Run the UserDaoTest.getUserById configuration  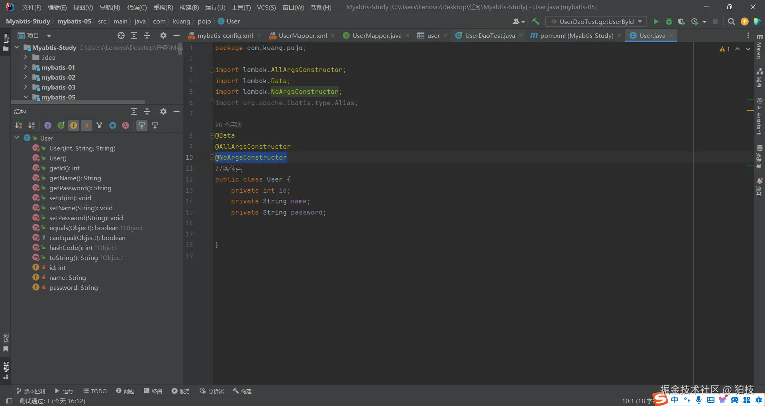tap(656, 21)
